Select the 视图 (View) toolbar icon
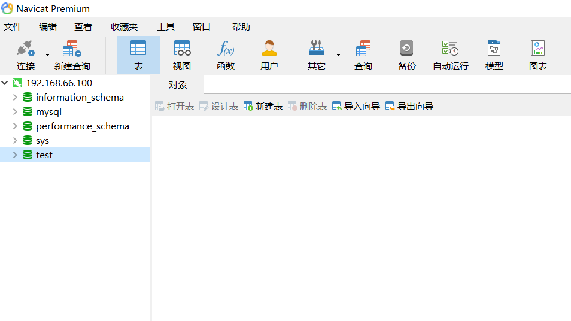The height and width of the screenshot is (321, 571). click(182, 54)
